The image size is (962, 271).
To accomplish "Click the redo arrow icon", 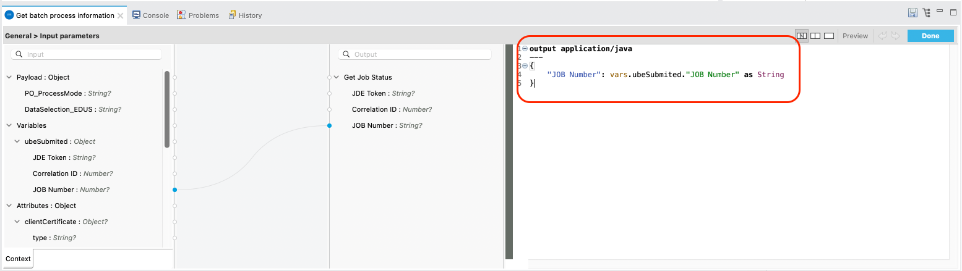I will 895,36.
